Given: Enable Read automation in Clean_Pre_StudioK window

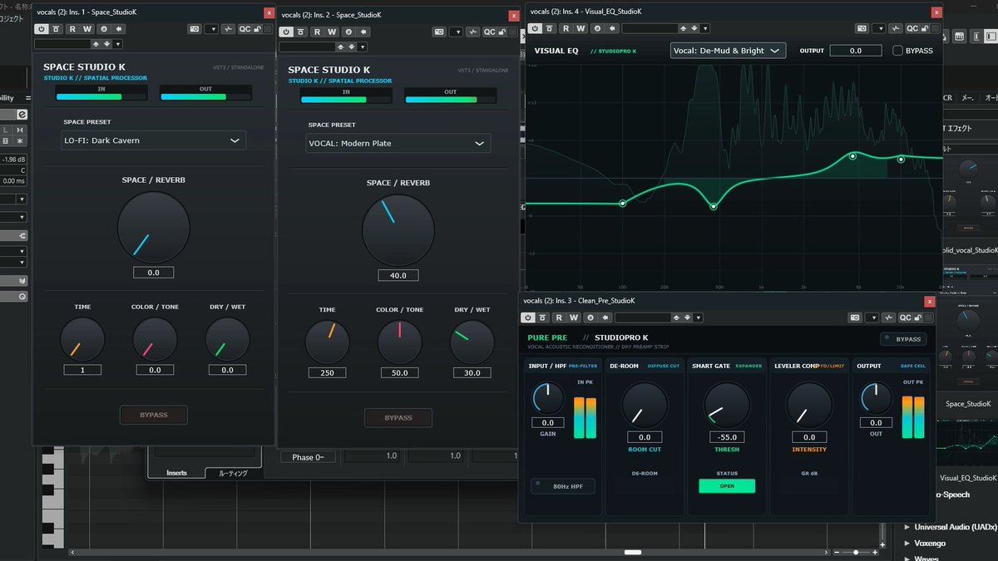Looking at the screenshot, I should (x=559, y=317).
